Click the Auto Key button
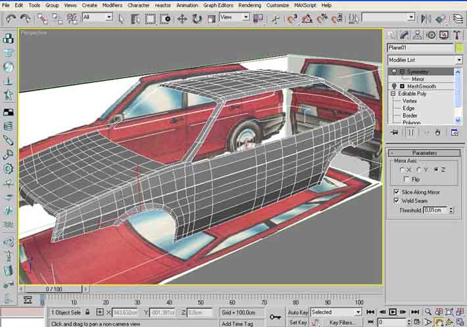The width and height of the screenshot is (467, 327). tap(298, 313)
